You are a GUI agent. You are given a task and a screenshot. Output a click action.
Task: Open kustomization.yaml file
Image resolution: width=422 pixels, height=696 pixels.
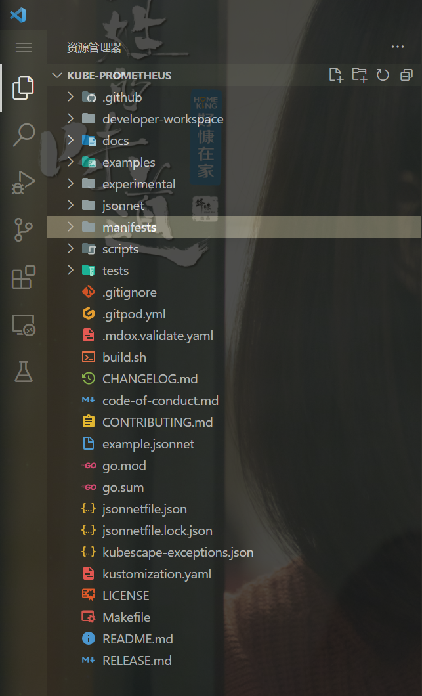[157, 575]
